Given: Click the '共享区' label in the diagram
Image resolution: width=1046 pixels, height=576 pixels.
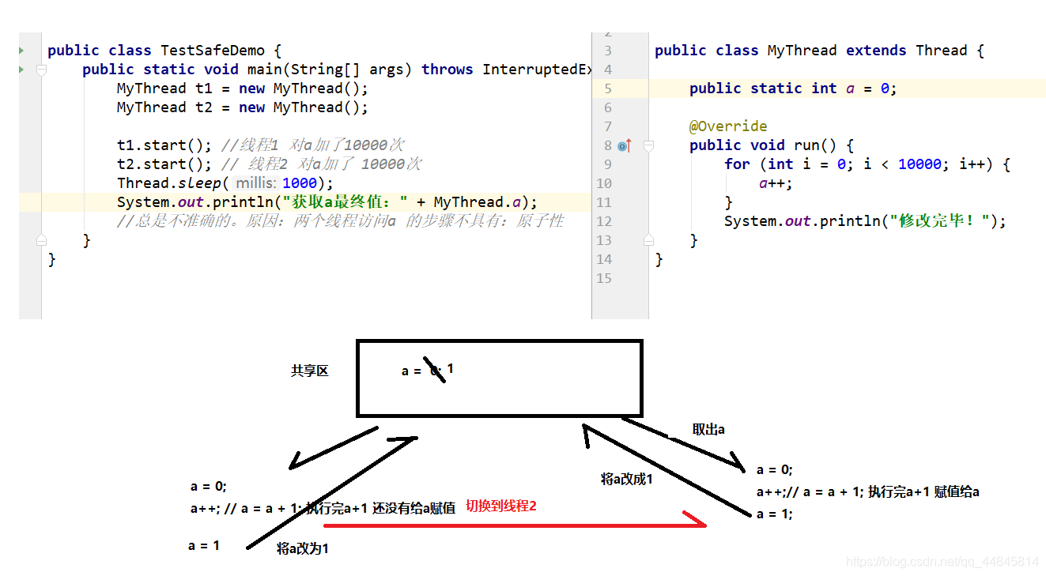Looking at the screenshot, I should (309, 371).
